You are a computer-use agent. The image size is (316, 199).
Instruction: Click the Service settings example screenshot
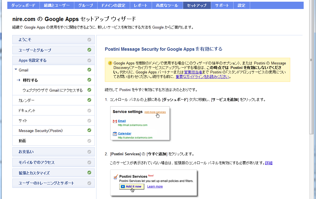tap(140, 123)
